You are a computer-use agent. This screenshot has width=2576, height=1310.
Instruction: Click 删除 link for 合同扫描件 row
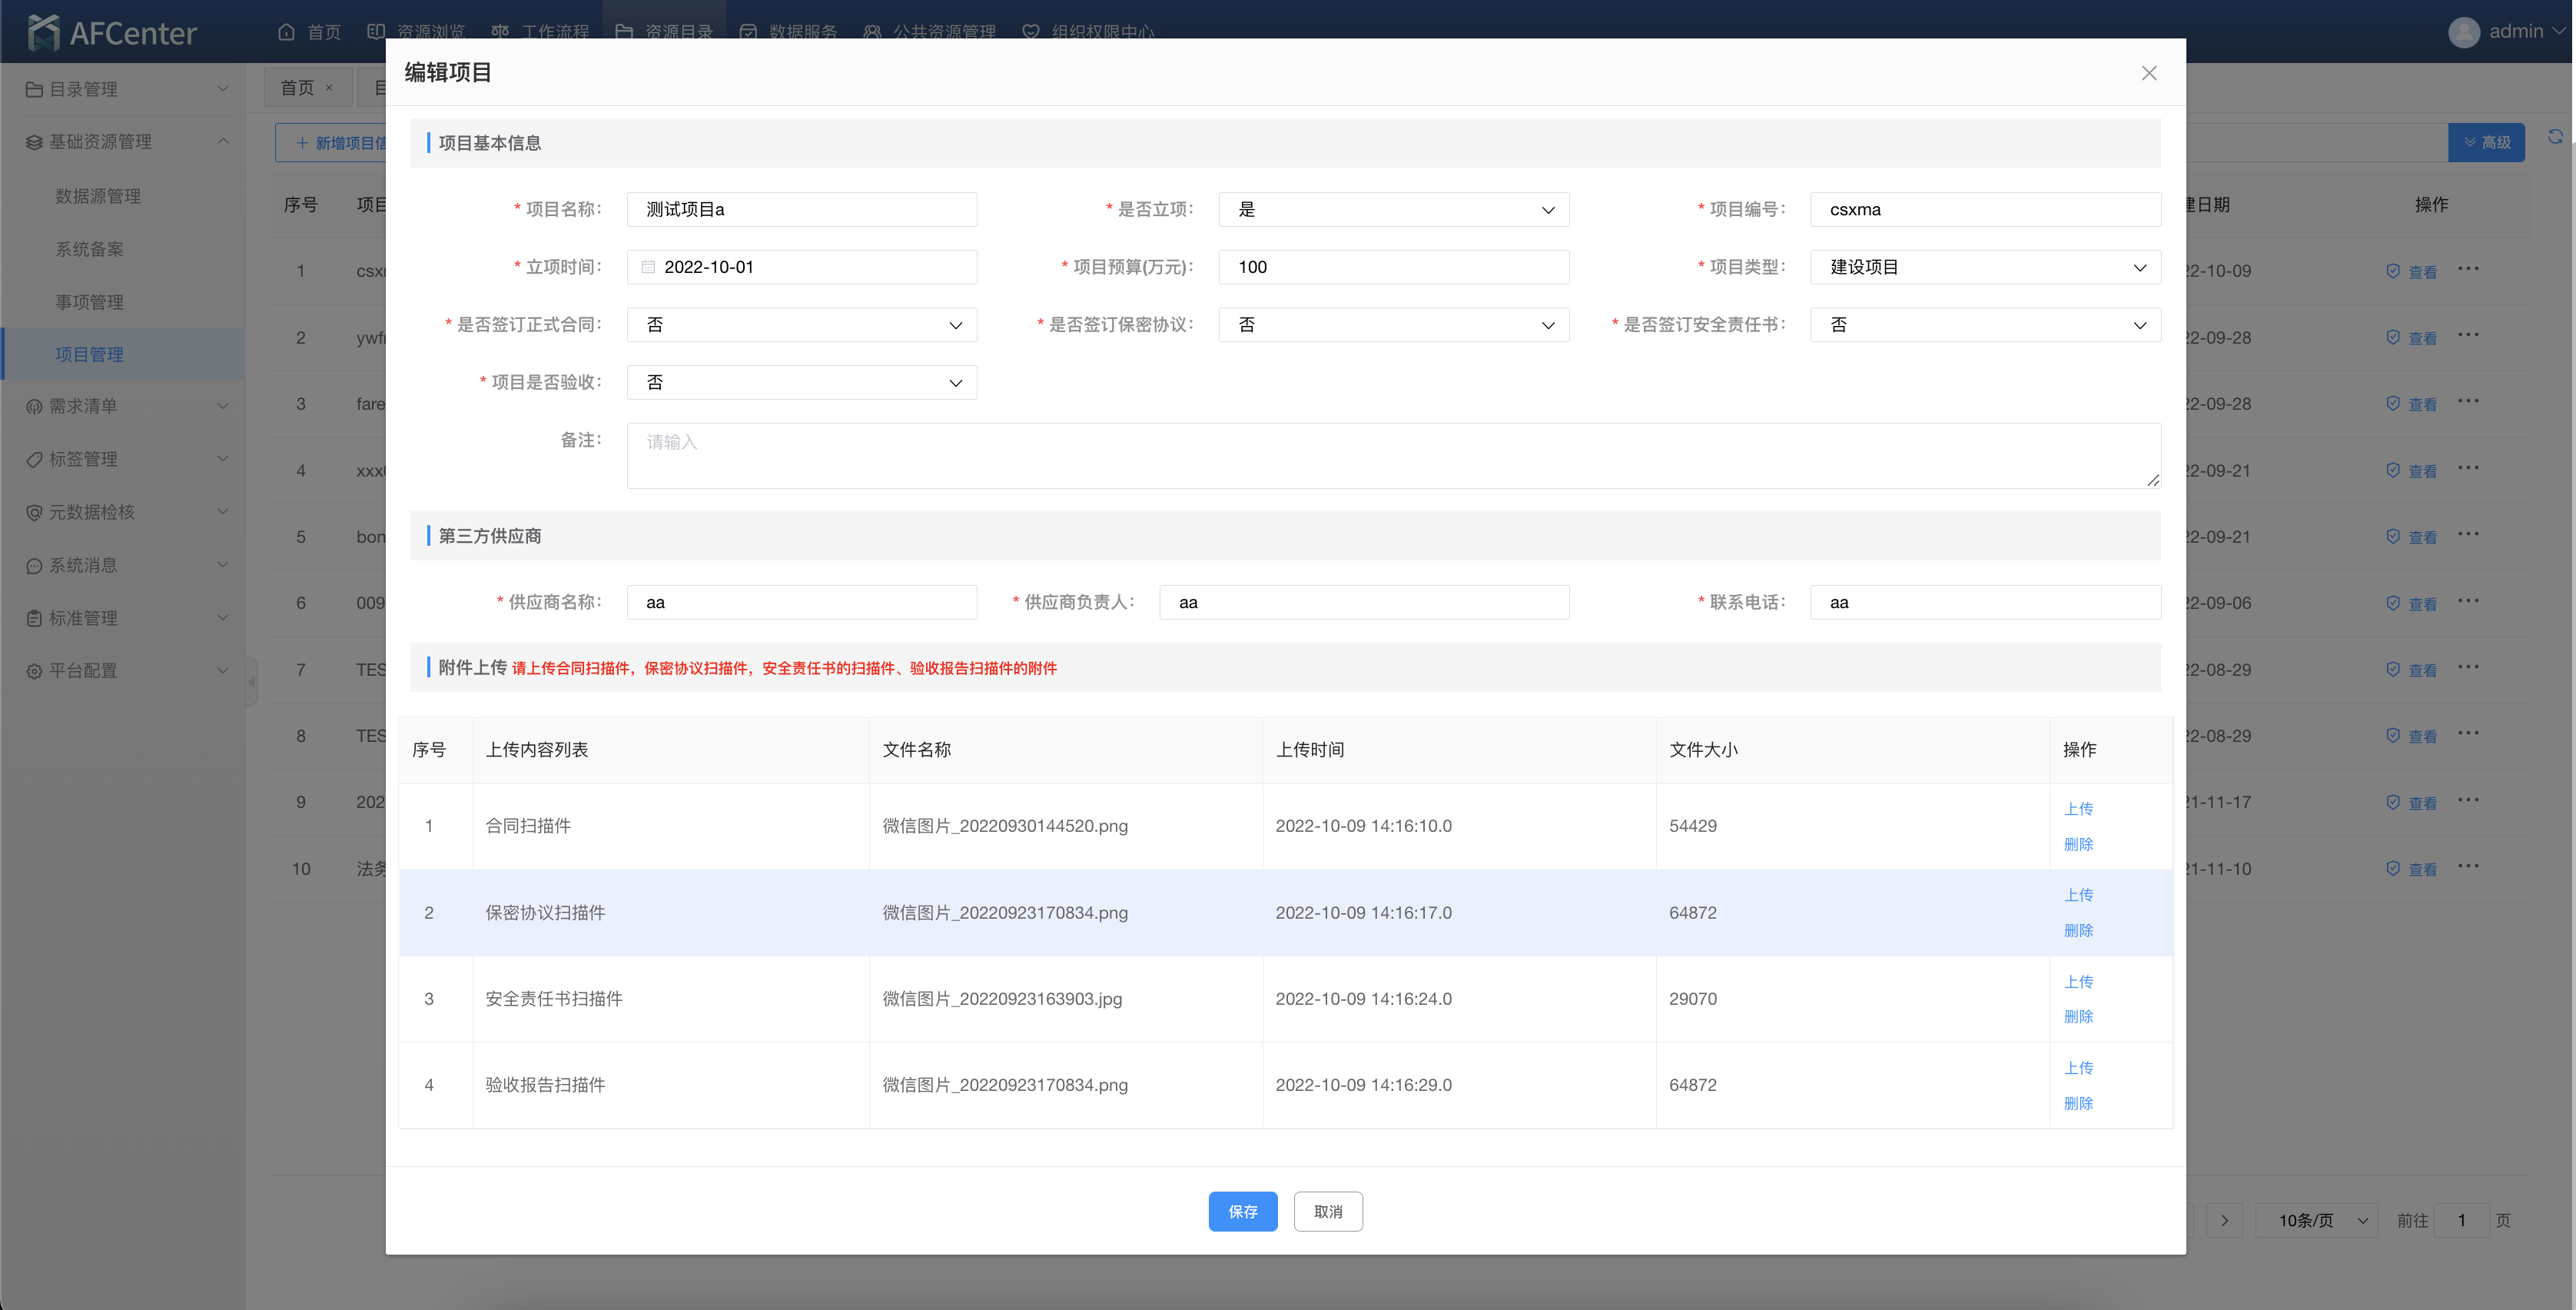2077,844
